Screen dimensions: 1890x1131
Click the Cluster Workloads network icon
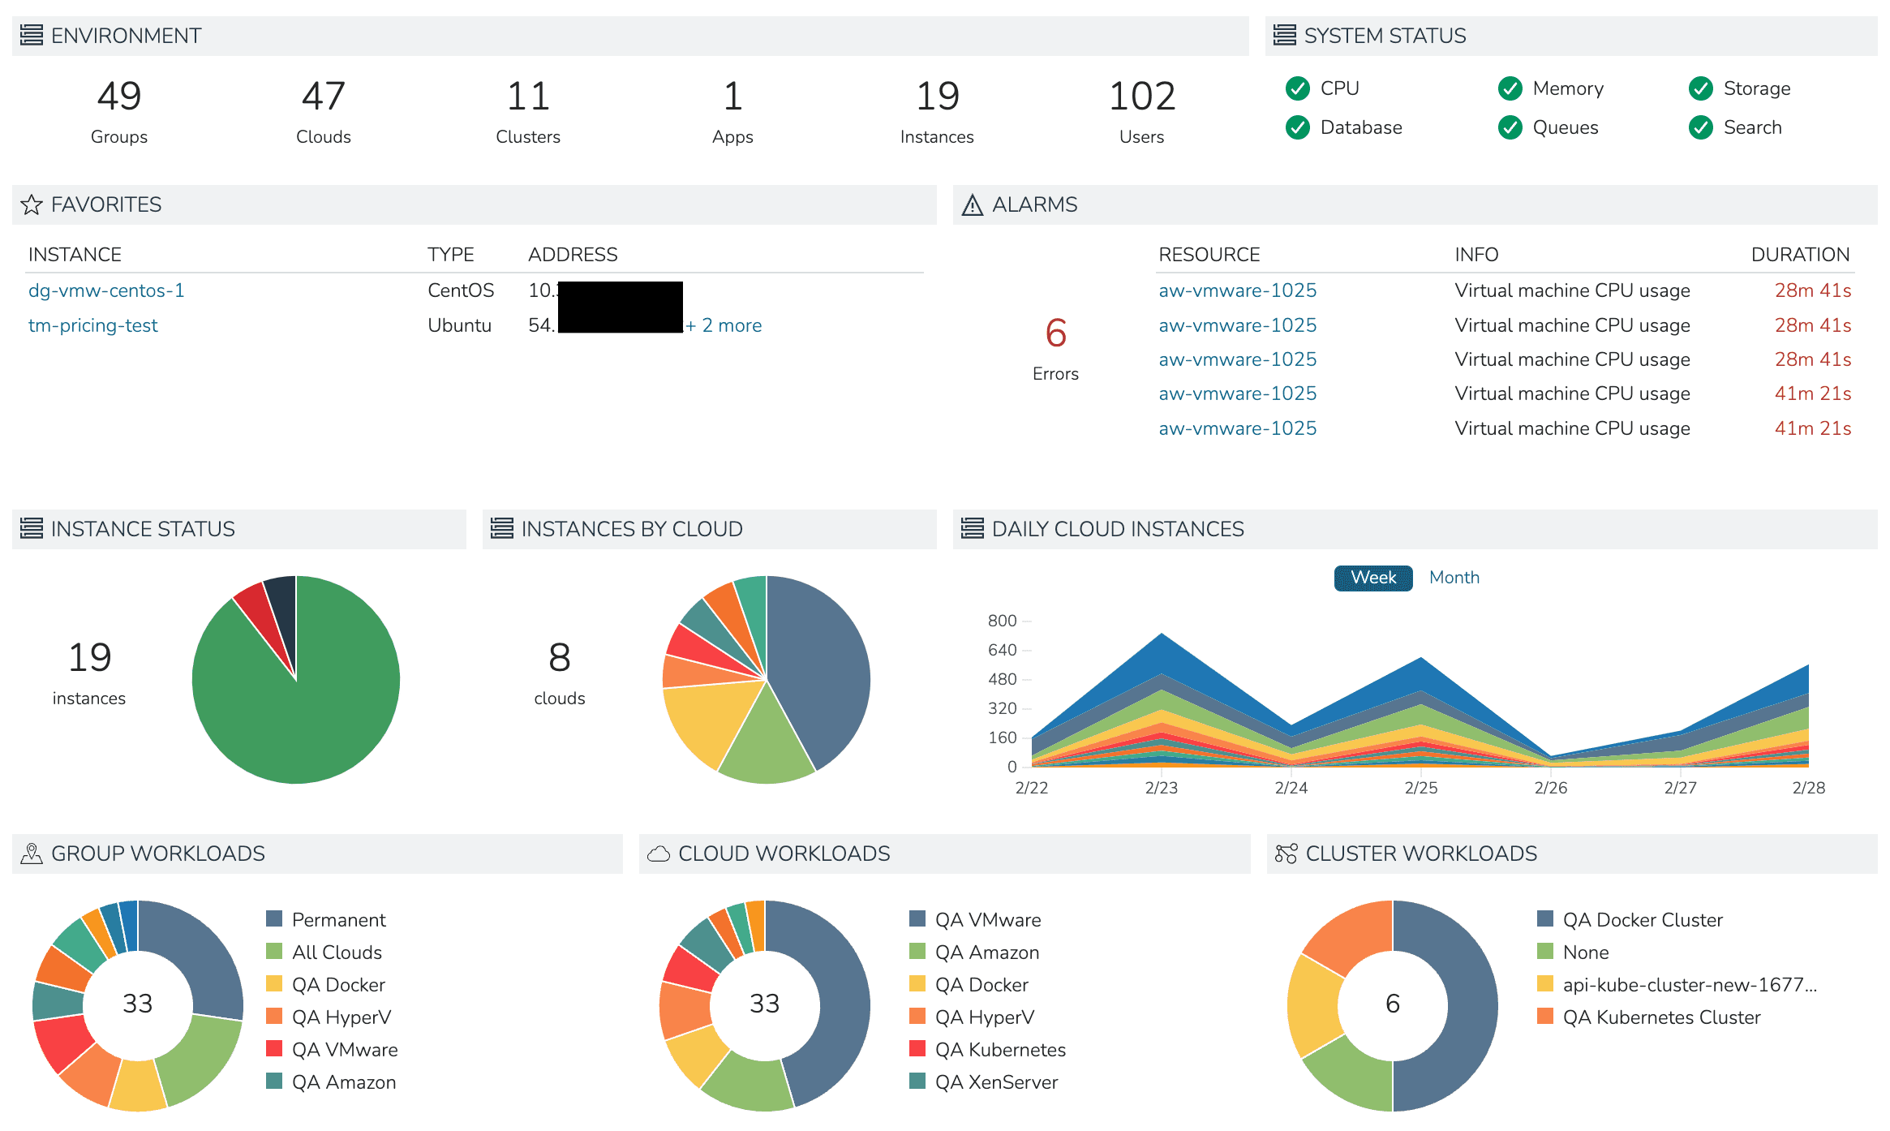click(1285, 853)
